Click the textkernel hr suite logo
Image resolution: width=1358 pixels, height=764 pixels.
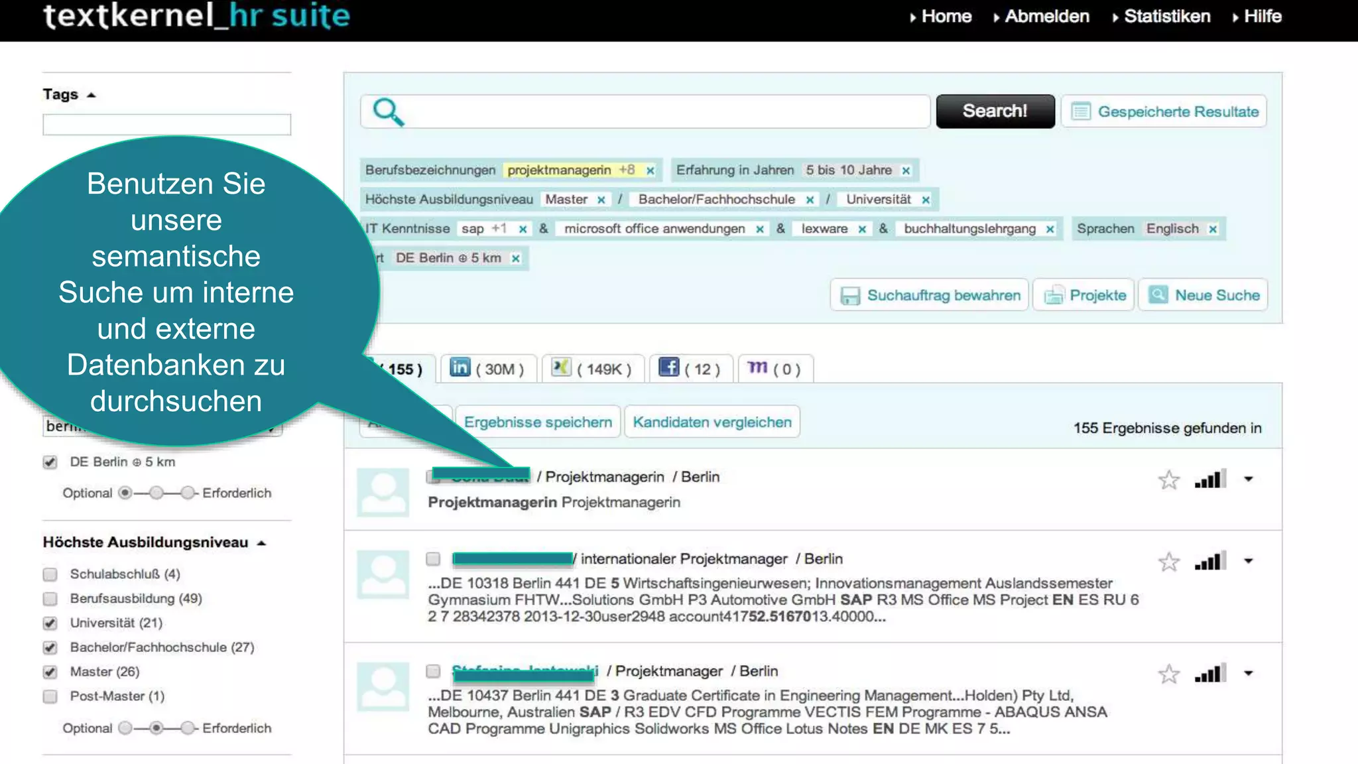pos(196,15)
